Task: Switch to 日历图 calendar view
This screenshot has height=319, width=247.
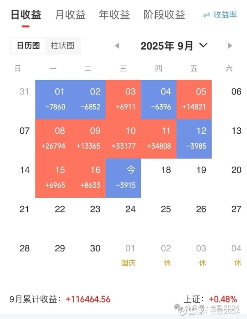Action: 28,46
